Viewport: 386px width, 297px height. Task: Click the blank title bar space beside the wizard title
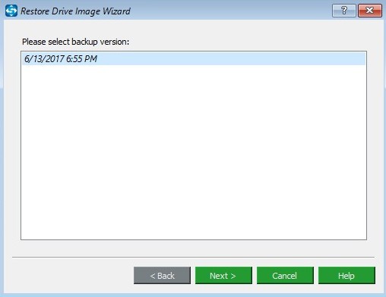pos(230,11)
